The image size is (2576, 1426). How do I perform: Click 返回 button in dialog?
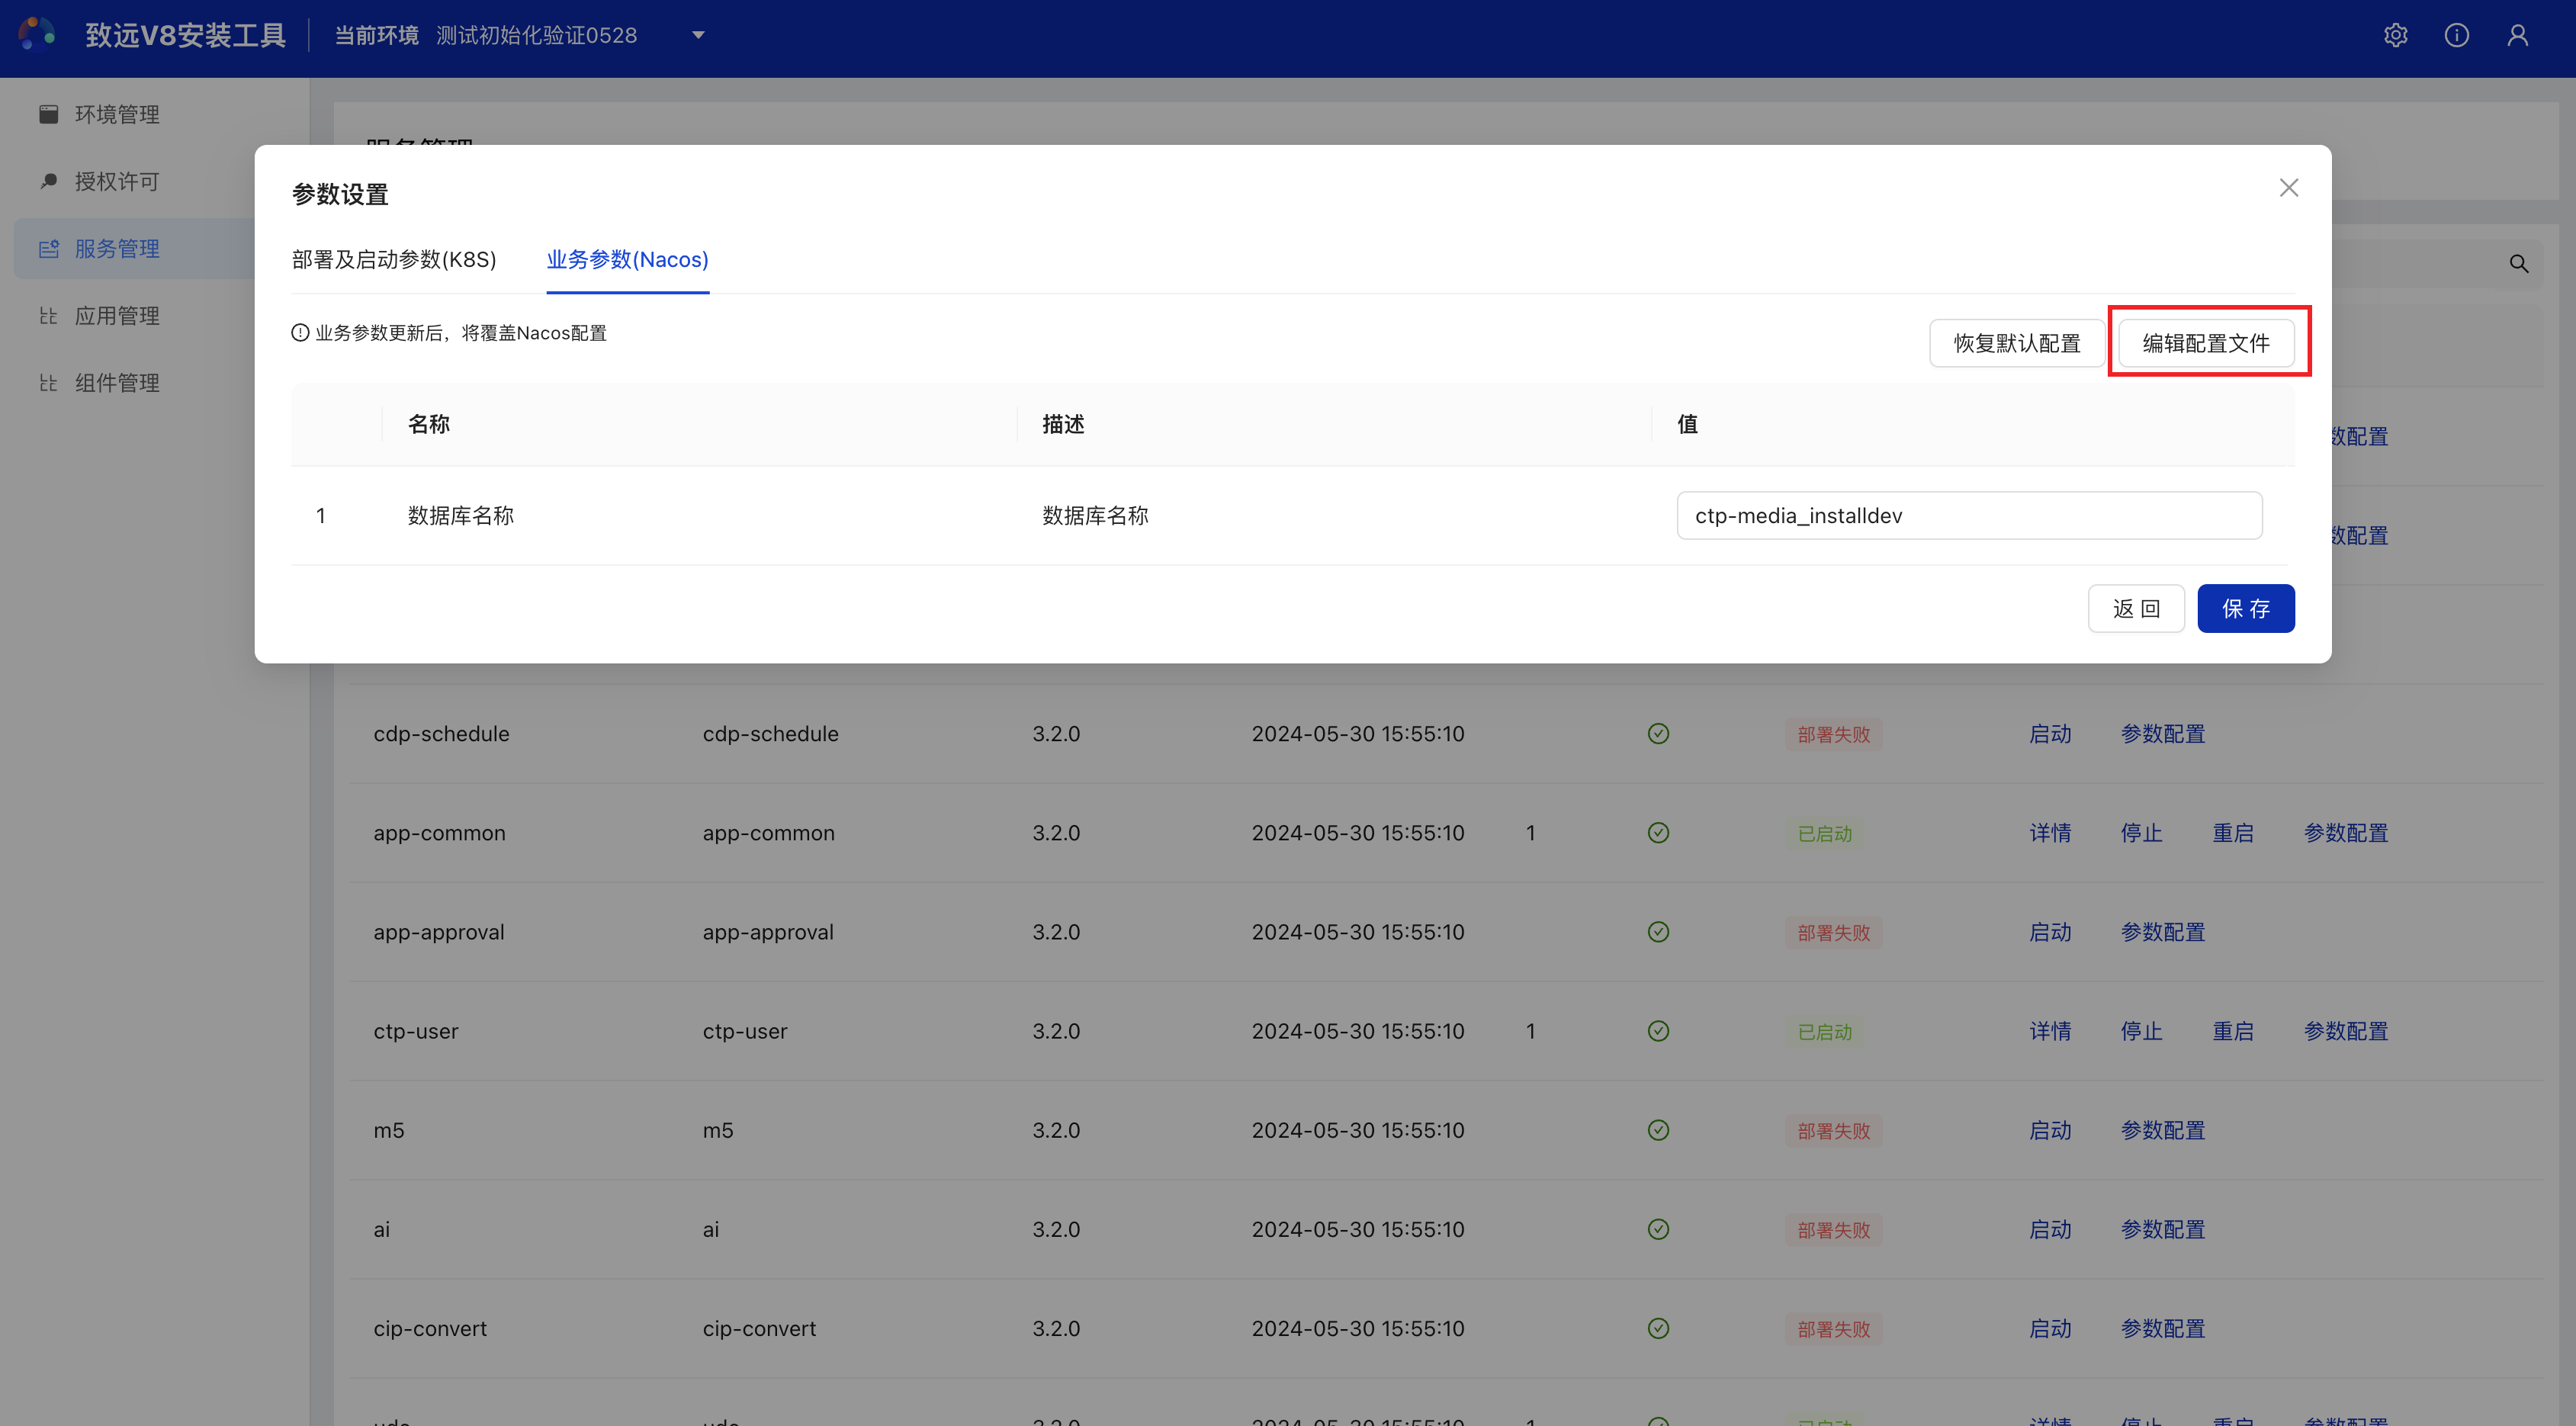point(2136,608)
